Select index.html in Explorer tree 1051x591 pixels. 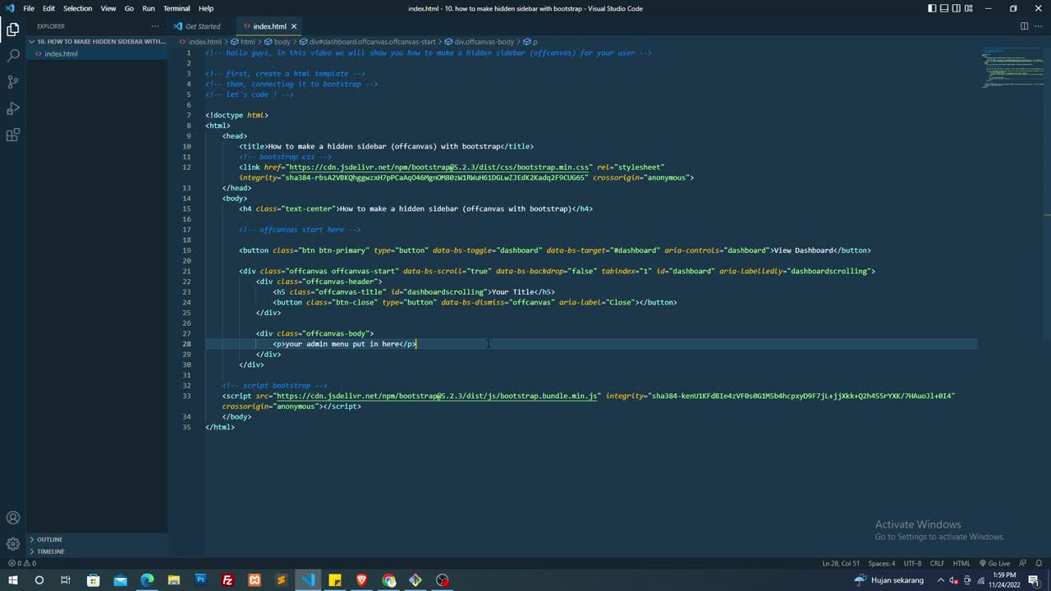click(98, 54)
